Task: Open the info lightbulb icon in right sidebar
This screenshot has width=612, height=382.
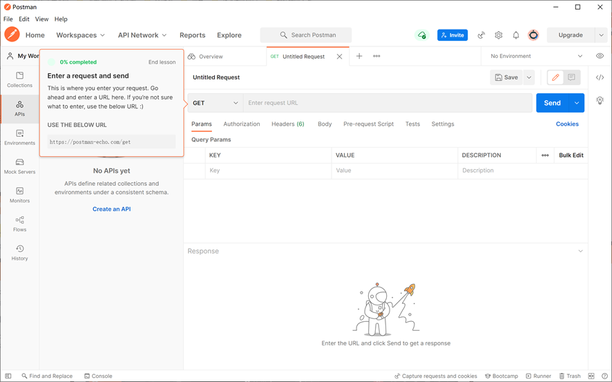Action: pyautogui.click(x=600, y=100)
